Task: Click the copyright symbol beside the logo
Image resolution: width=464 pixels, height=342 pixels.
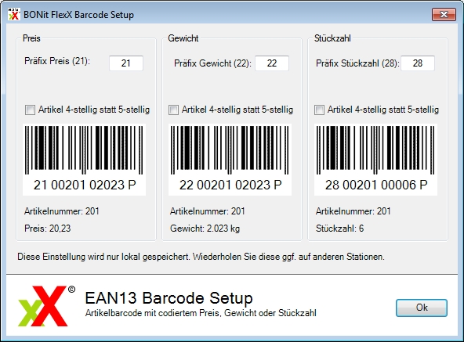Action: click(x=71, y=290)
